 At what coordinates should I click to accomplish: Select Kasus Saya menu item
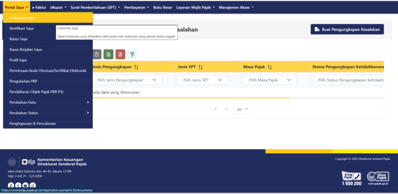(48, 39)
